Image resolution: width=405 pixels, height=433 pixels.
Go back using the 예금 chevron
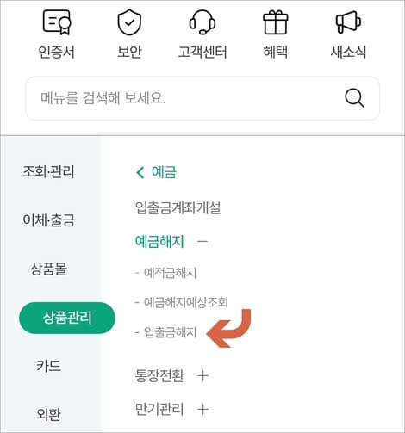(140, 172)
